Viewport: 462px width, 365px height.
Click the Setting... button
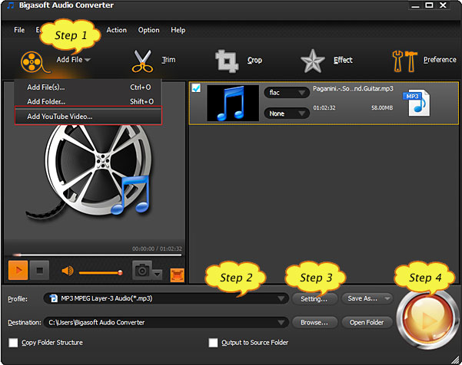coord(314,298)
